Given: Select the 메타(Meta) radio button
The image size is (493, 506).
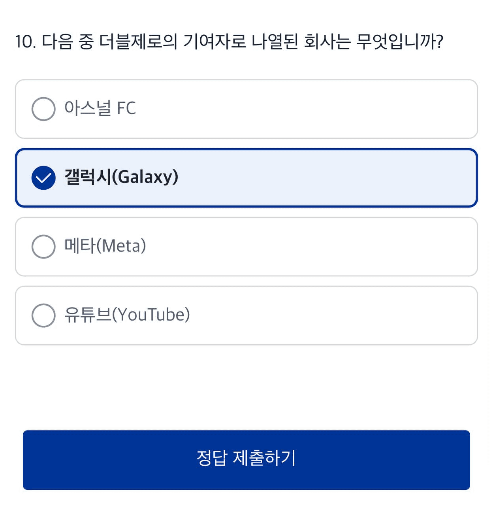Looking at the screenshot, I should pos(43,247).
